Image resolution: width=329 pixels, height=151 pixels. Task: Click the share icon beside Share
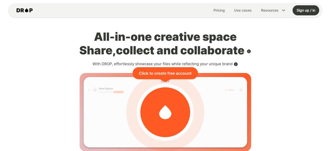(x=226, y=90)
